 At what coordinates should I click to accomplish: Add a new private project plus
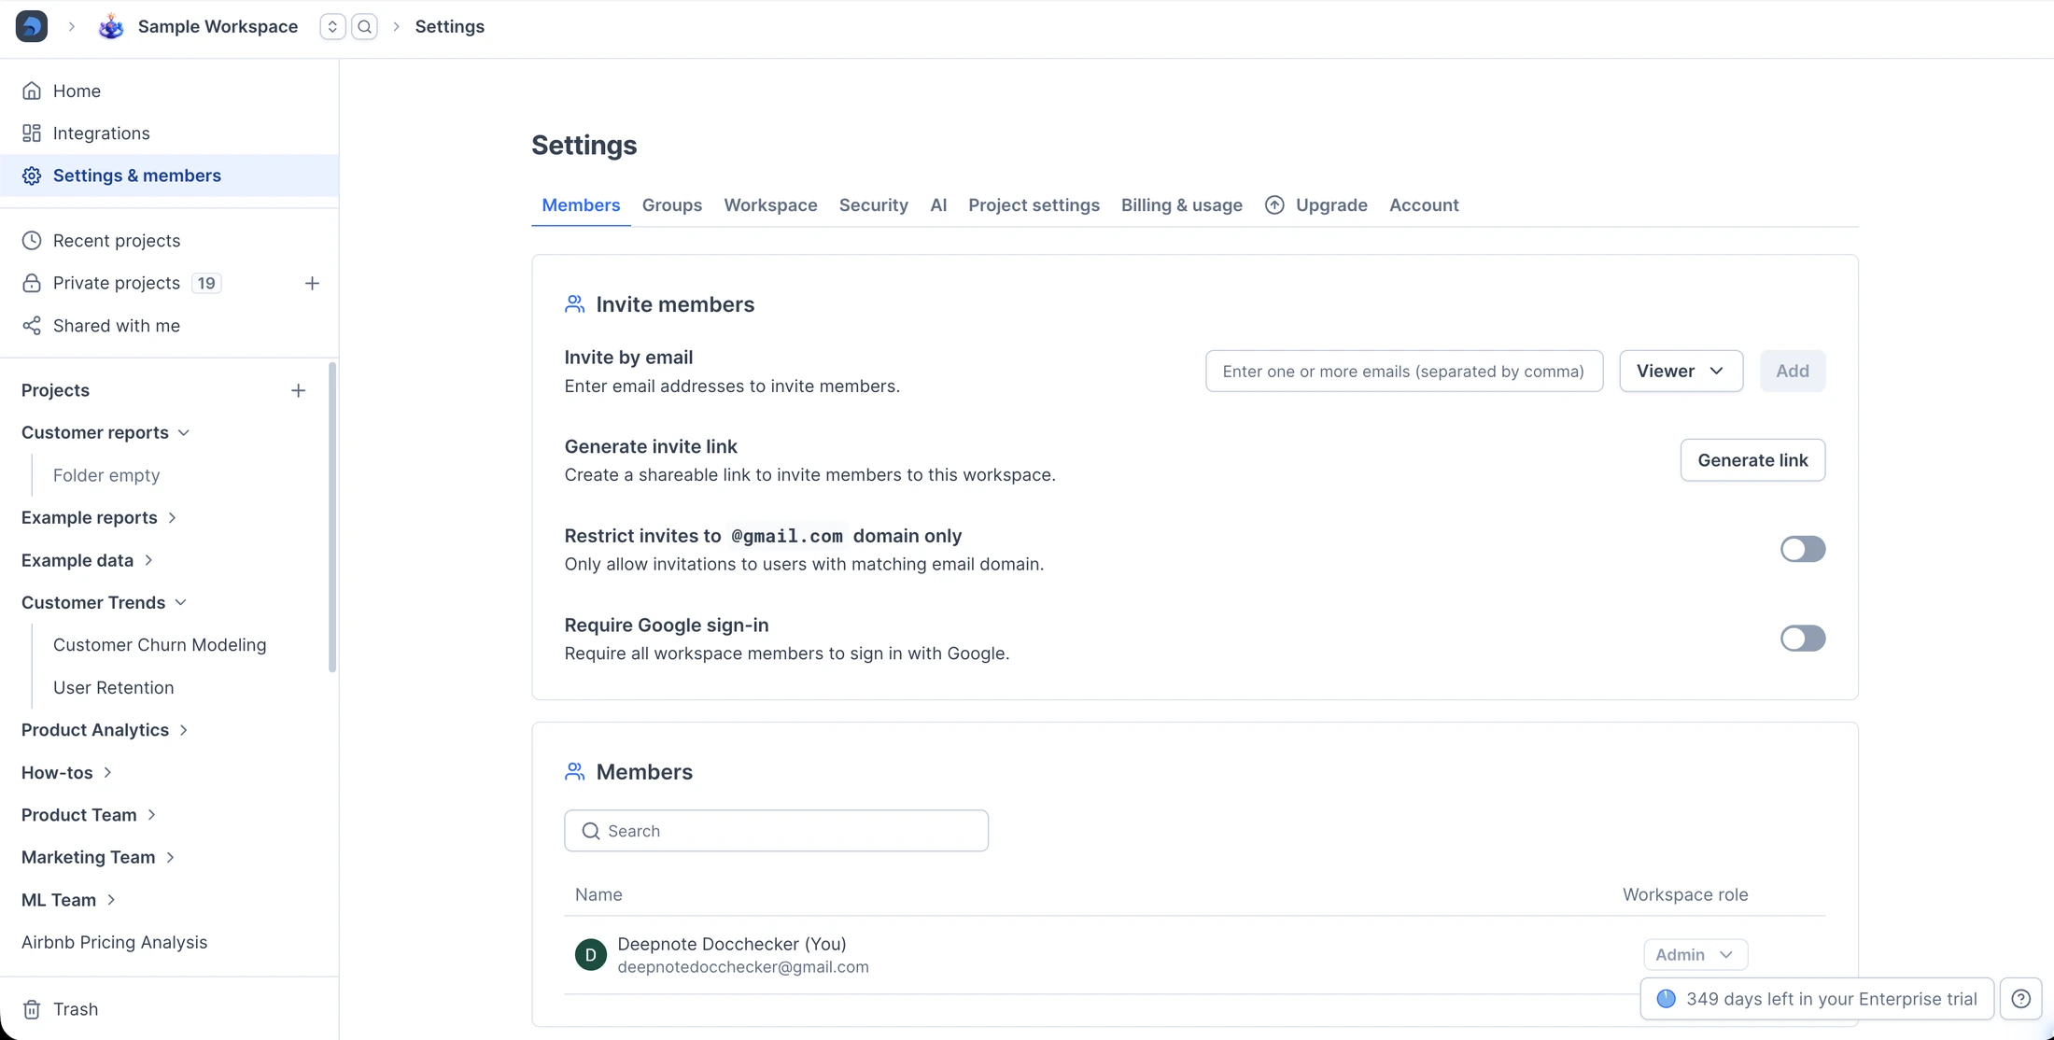pyautogui.click(x=312, y=283)
